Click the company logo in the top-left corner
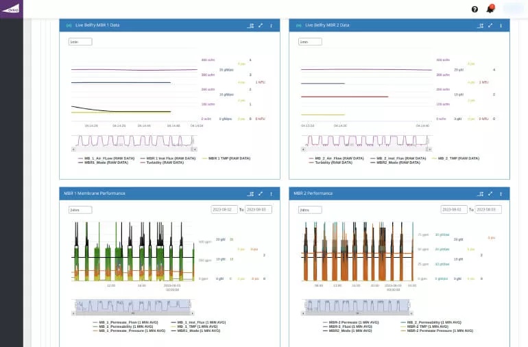Screen dimensions: 528x347 click(12, 9)
